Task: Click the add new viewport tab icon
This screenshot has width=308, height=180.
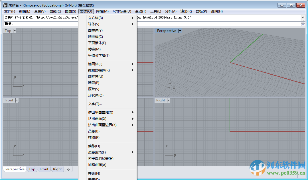Action: coord(68,169)
